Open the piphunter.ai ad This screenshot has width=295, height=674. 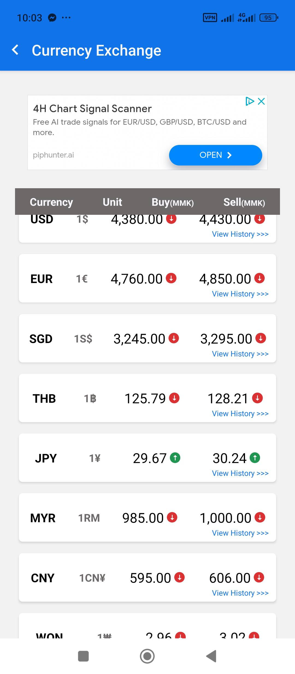tap(215, 155)
